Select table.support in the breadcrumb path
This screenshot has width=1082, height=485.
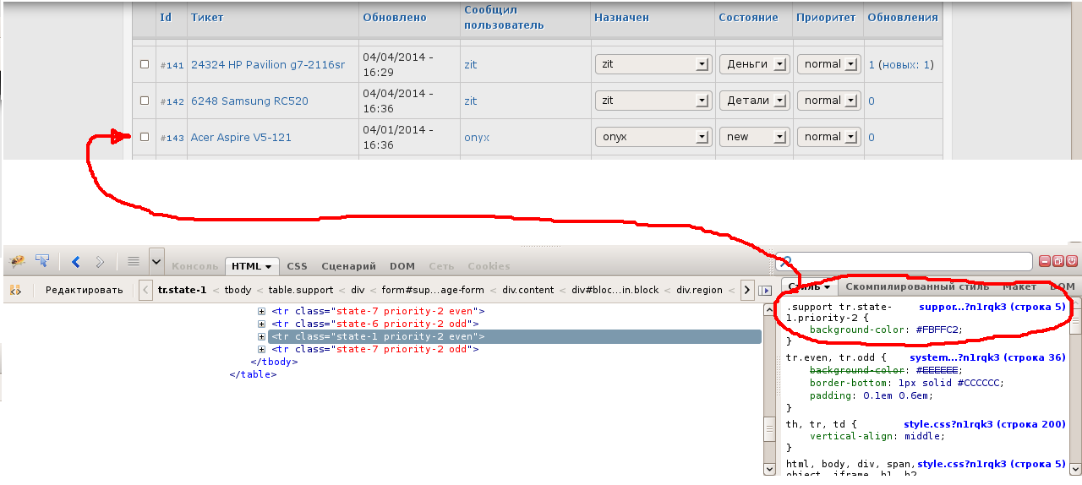(301, 290)
